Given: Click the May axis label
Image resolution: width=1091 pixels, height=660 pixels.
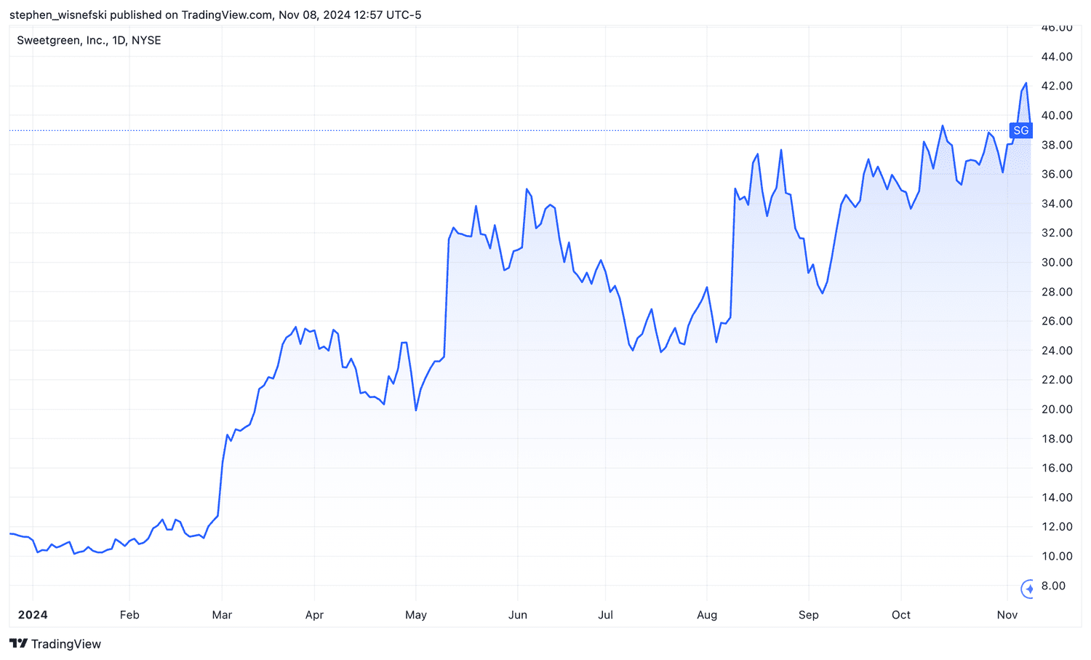Looking at the screenshot, I should pos(416,615).
